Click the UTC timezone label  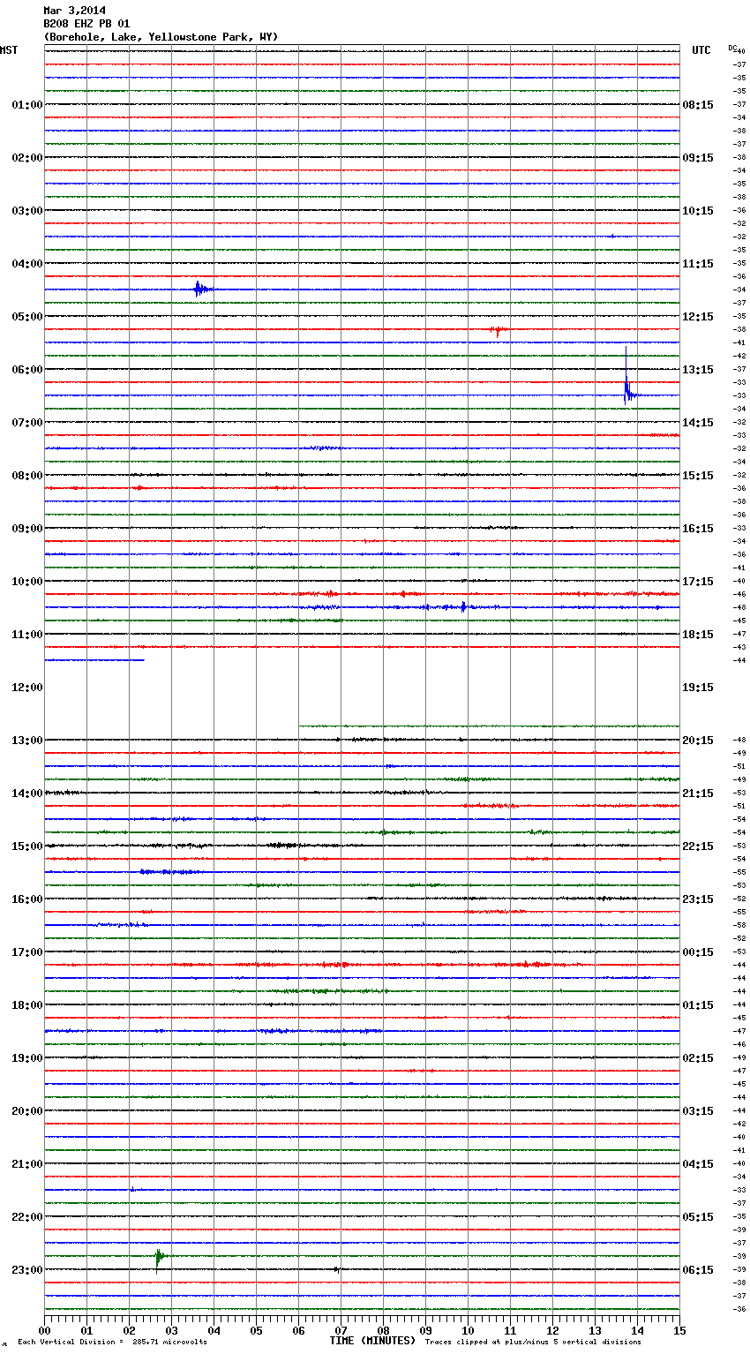(701, 50)
